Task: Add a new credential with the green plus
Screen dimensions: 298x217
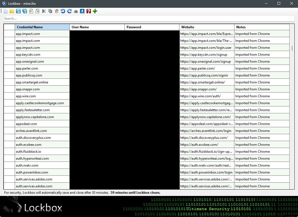Action: tap(95, 11)
